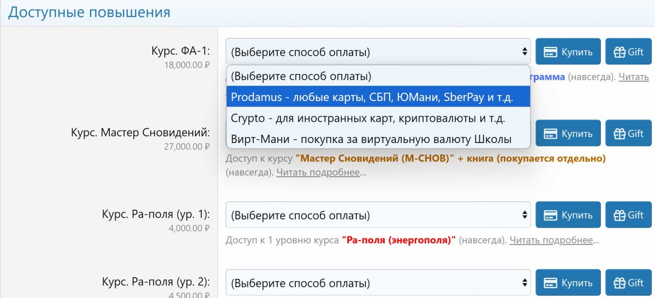This screenshot has height=298, width=655.
Task: Open Читать подробнее link for Ра-поля ур. 1
Action: (554, 240)
